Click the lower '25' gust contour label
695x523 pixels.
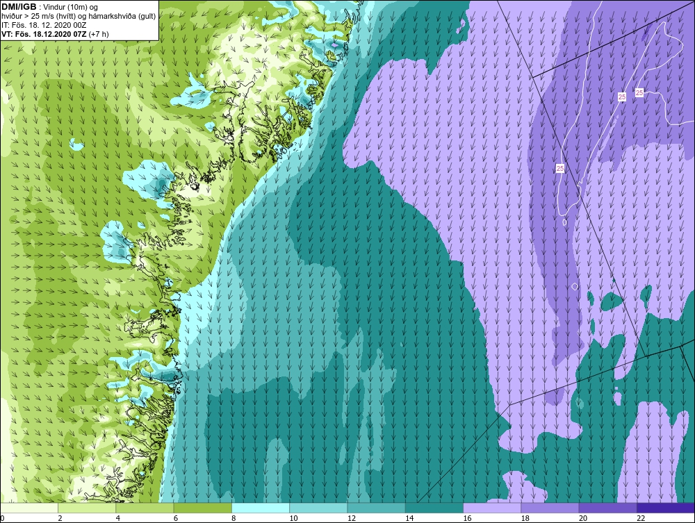pos(560,168)
